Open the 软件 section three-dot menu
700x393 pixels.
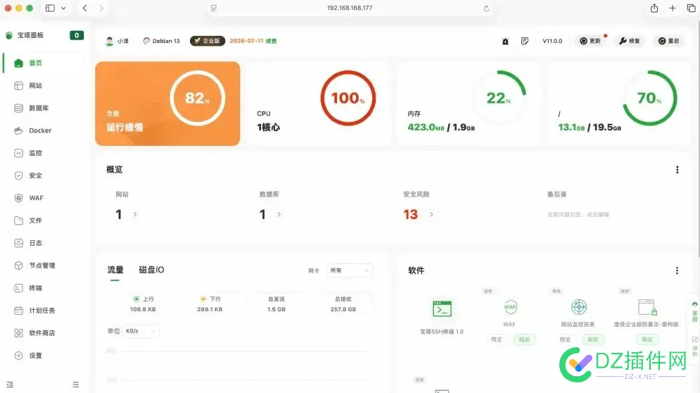[677, 270]
